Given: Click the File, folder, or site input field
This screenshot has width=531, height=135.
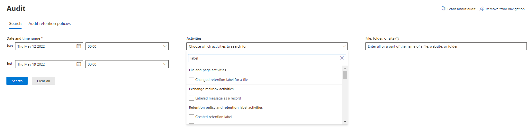Looking at the screenshot, I should 446,46.
